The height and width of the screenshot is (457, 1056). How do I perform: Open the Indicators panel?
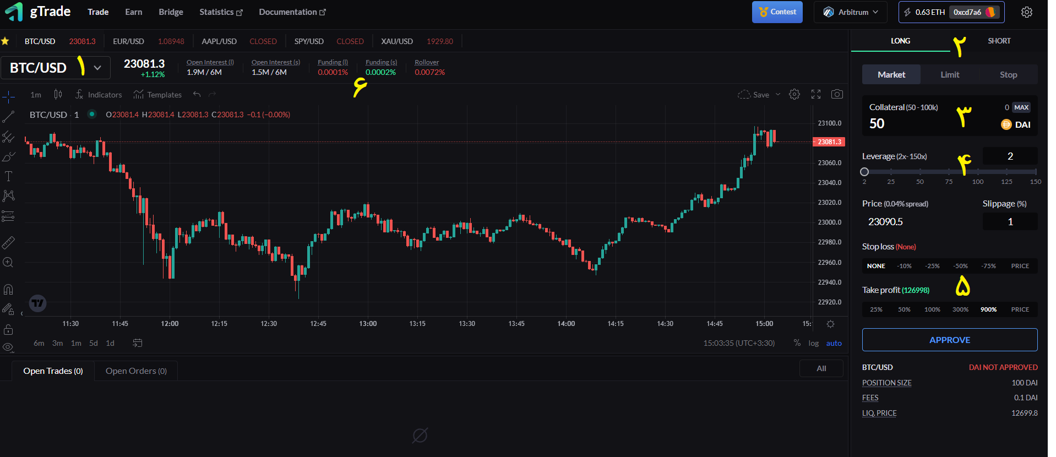click(99, 95)
